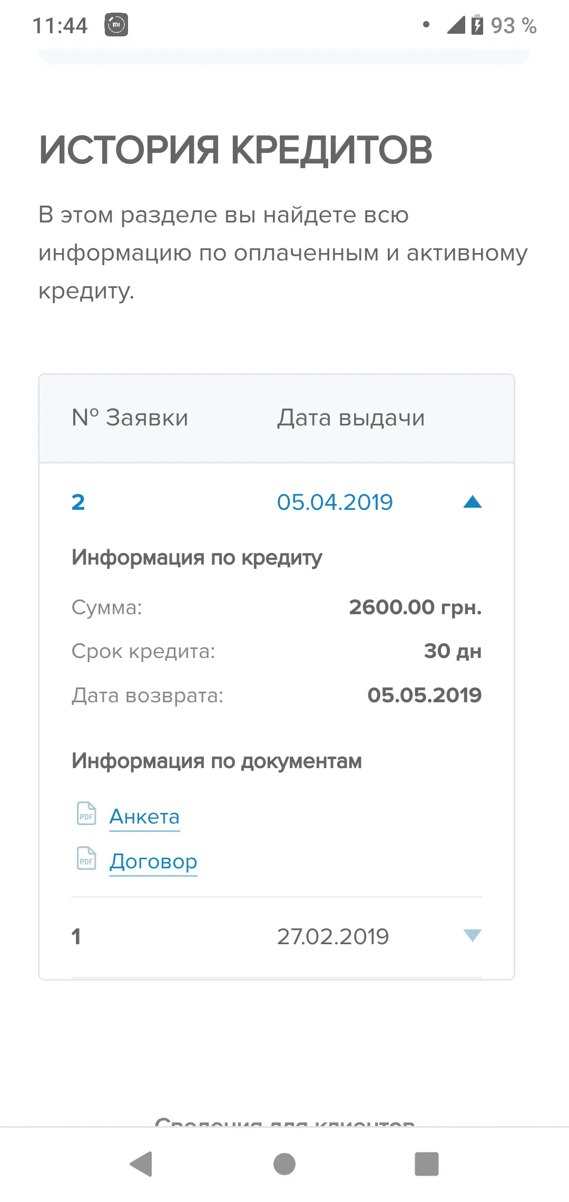Tap the Android home circle button
Image resolution: width=569 pixels, height=1202 pixels.
pyautogui.click(x=284, y=1164)
